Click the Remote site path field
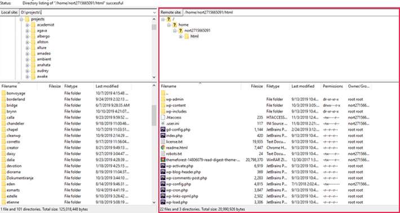Viewport: 400px width, 213px height. point(290,12)
